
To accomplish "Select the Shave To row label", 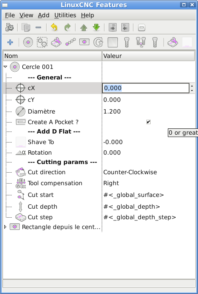I will tap(41, 142).
